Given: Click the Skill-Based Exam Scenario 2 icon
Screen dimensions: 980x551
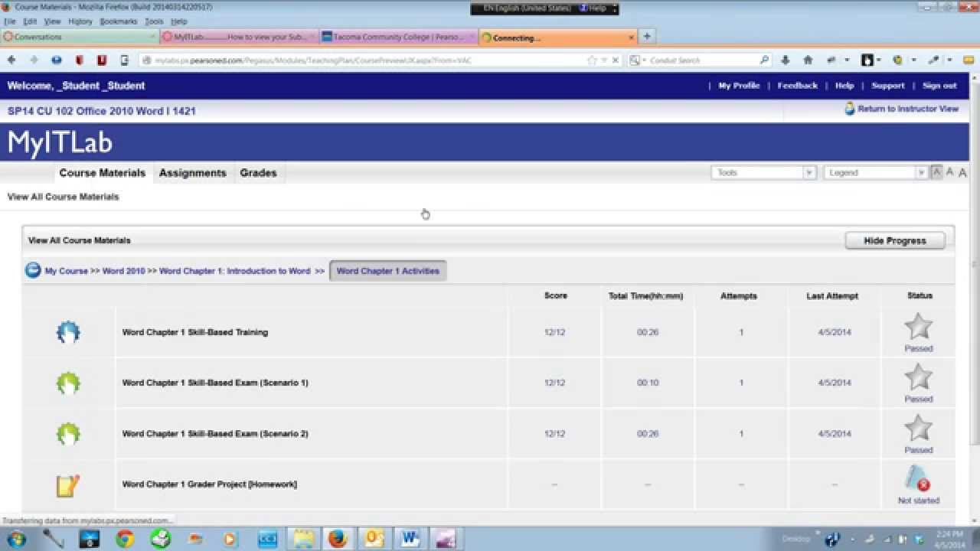Looking at the screenshot, I should coord(68,433).
